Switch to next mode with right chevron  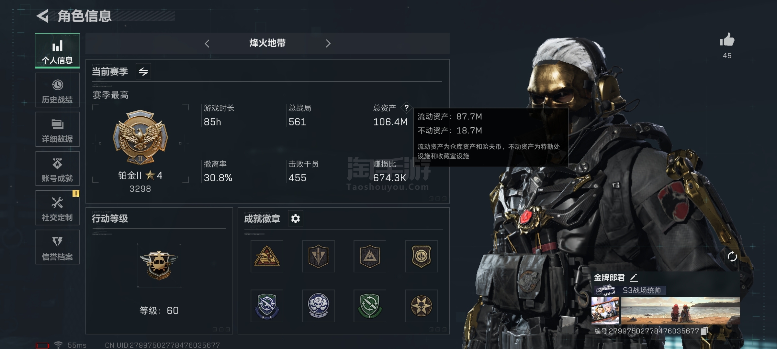pos(328,43)
